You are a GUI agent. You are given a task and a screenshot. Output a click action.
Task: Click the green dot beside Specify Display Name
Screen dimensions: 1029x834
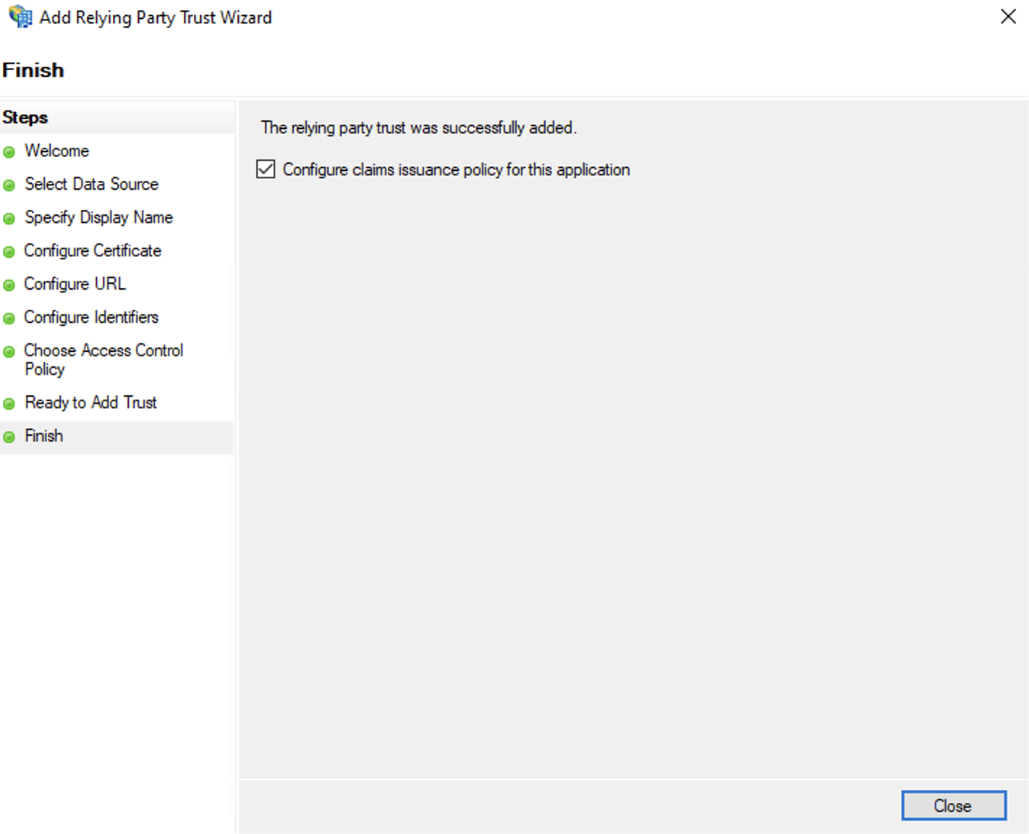[x=9, y=219]
